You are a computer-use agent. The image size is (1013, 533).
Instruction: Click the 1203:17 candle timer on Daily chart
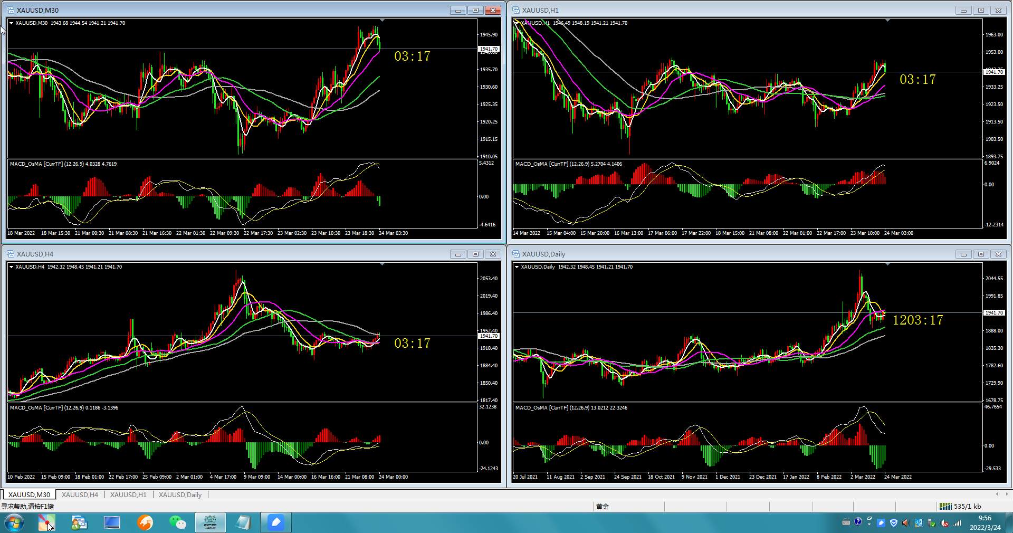tap(918, 320)
